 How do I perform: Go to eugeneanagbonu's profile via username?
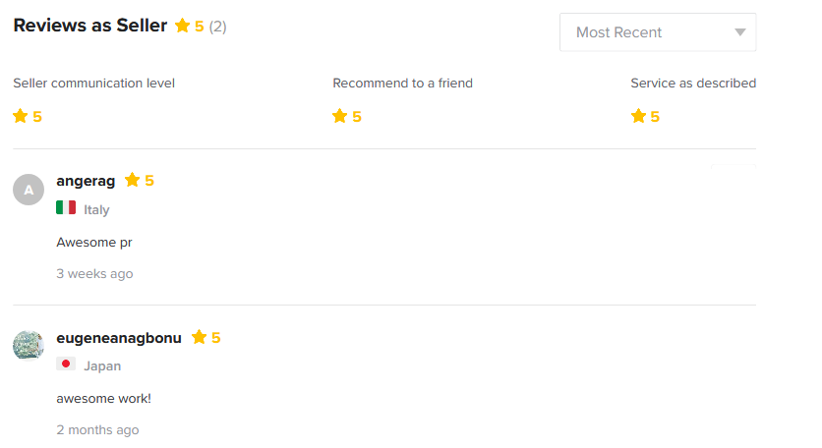pos(119,338)
